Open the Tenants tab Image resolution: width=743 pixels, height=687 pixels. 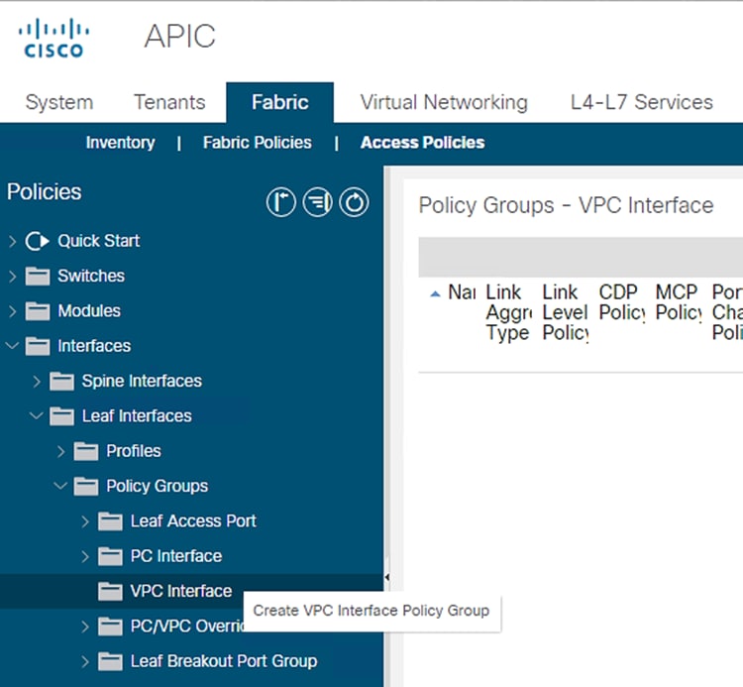169,102
